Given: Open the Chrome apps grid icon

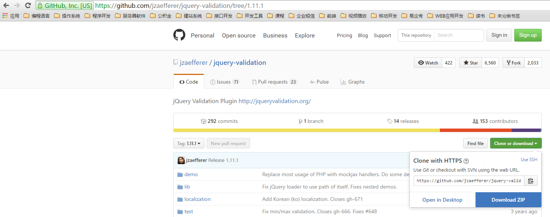Looking at the screenshot, I should [5, 16].
